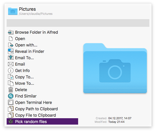Choose Copy Path to Clipboard
The image size is (156, 132).
(x=36, y=109)
